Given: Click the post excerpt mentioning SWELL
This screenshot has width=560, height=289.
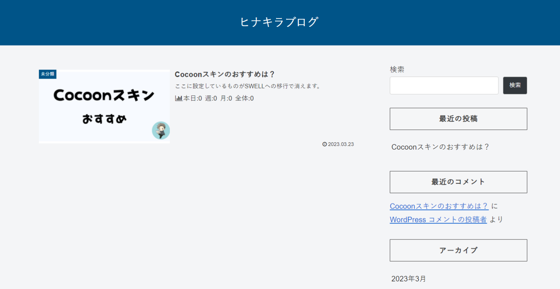Looking at the screenshot, I should [x=248, y=86].
